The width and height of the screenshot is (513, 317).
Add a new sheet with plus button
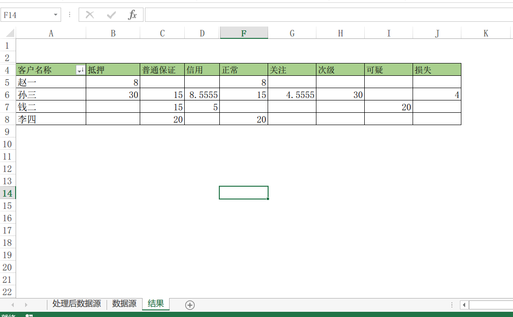click(x=190, y=305)
